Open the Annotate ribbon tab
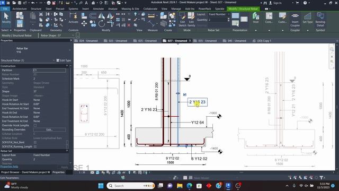Screen dimensions: 339x191 (x=99, y=9)
